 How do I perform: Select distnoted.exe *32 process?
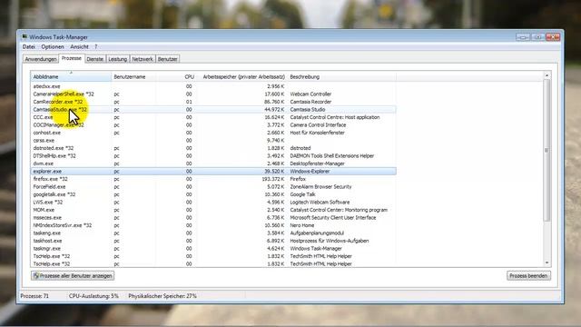tap(213, 148)
